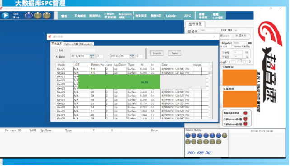The image size is (290, 166).
Task: Click the blue Run play button
Action: [x=5, y=15]
